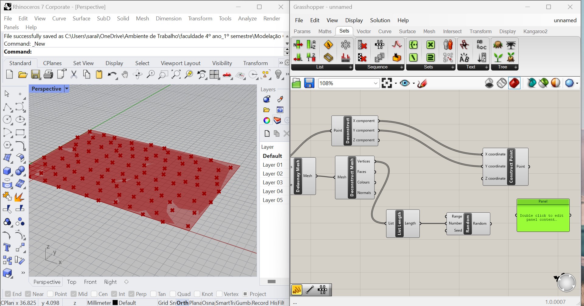Image resolution: width=584 pixels, height=306 pixels.
Task: Switch to the Kangaroo2 tab
Action: 535,31
